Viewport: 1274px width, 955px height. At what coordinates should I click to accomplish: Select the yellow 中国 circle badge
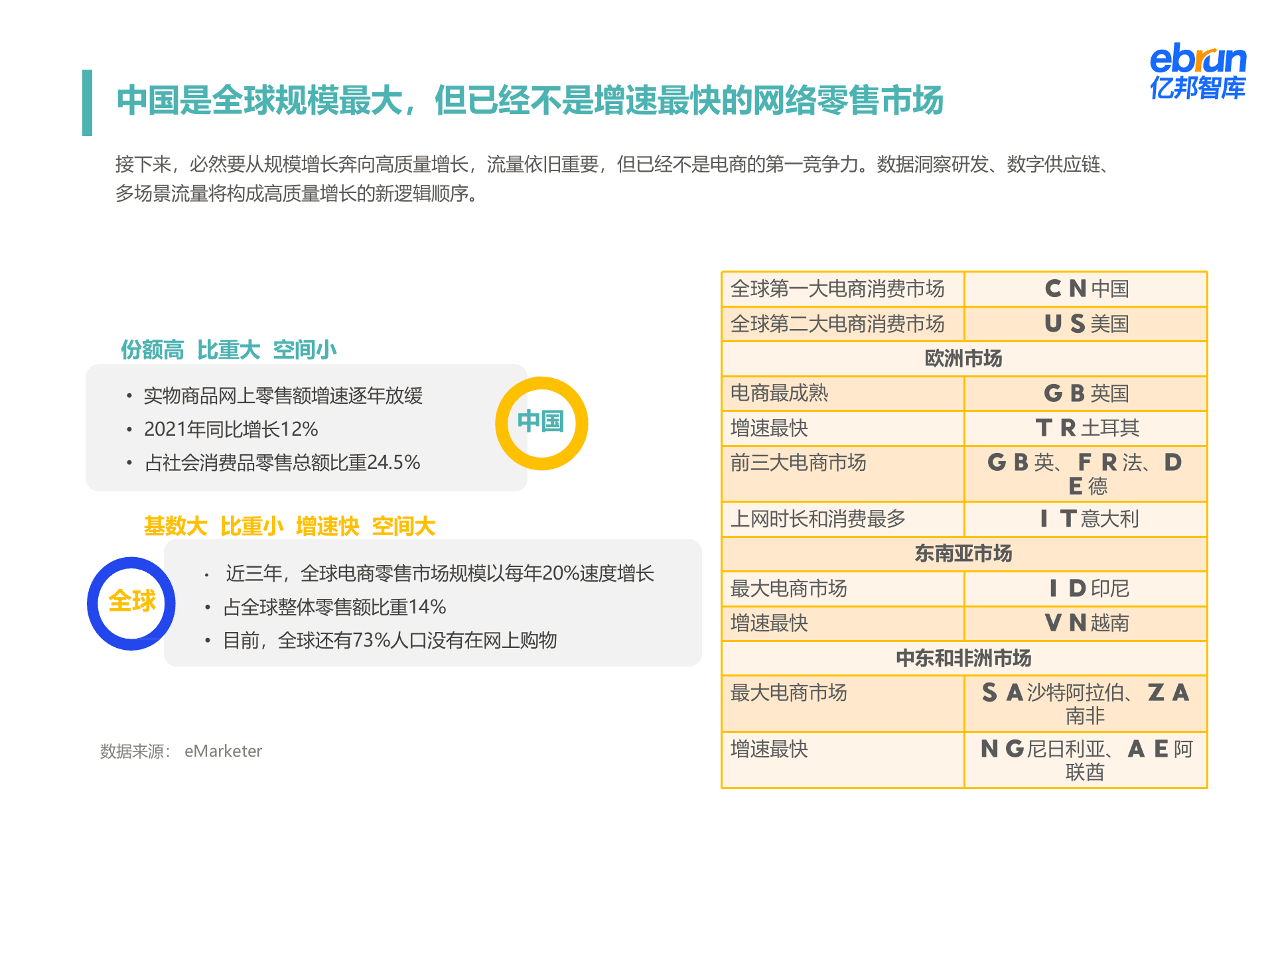[x=543, y=420]
